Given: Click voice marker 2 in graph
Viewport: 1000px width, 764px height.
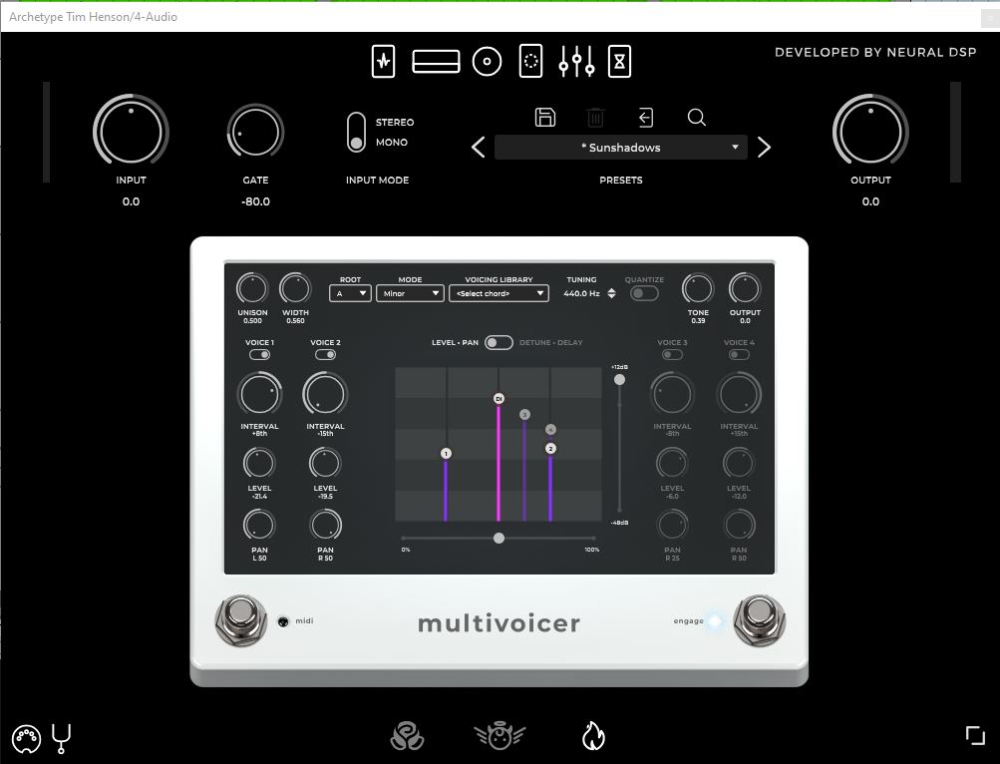Looking at the screenshot, I should 550,449.
